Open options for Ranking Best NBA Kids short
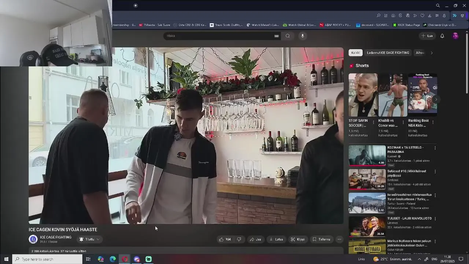Viewport: 469px width, 264px height. coord(433,122)
